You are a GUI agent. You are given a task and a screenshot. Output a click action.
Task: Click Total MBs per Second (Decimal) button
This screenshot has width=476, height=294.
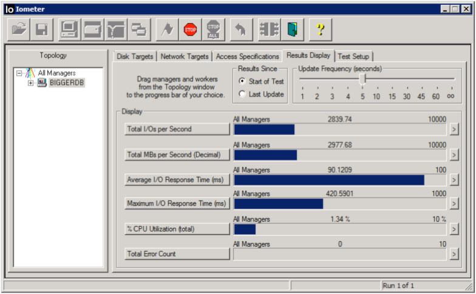pos(177,154)
